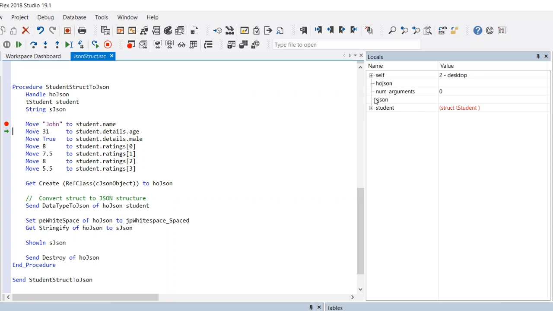This screenshot has width=553, height=311.
Task: Click the horizontal scrollbar thumb in the editor
Action: pyautogui.click(x=86, y=297)
